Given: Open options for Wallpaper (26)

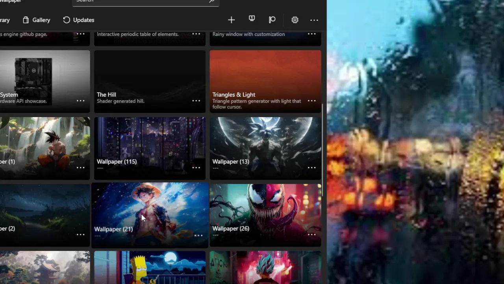Looking at the screenshot, I should 311,235.
